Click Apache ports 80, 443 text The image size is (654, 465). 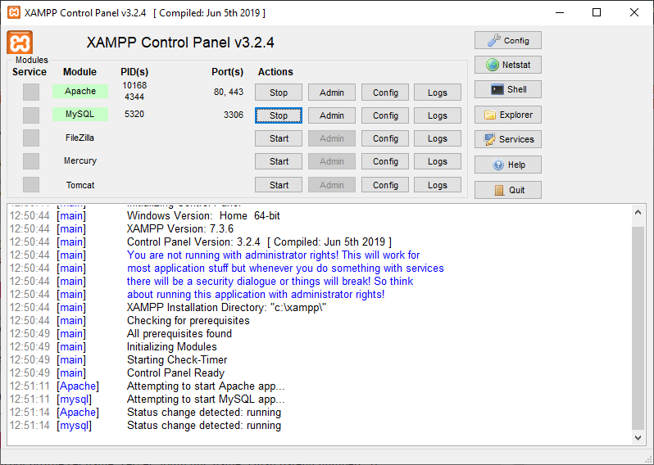pos(229,92)
